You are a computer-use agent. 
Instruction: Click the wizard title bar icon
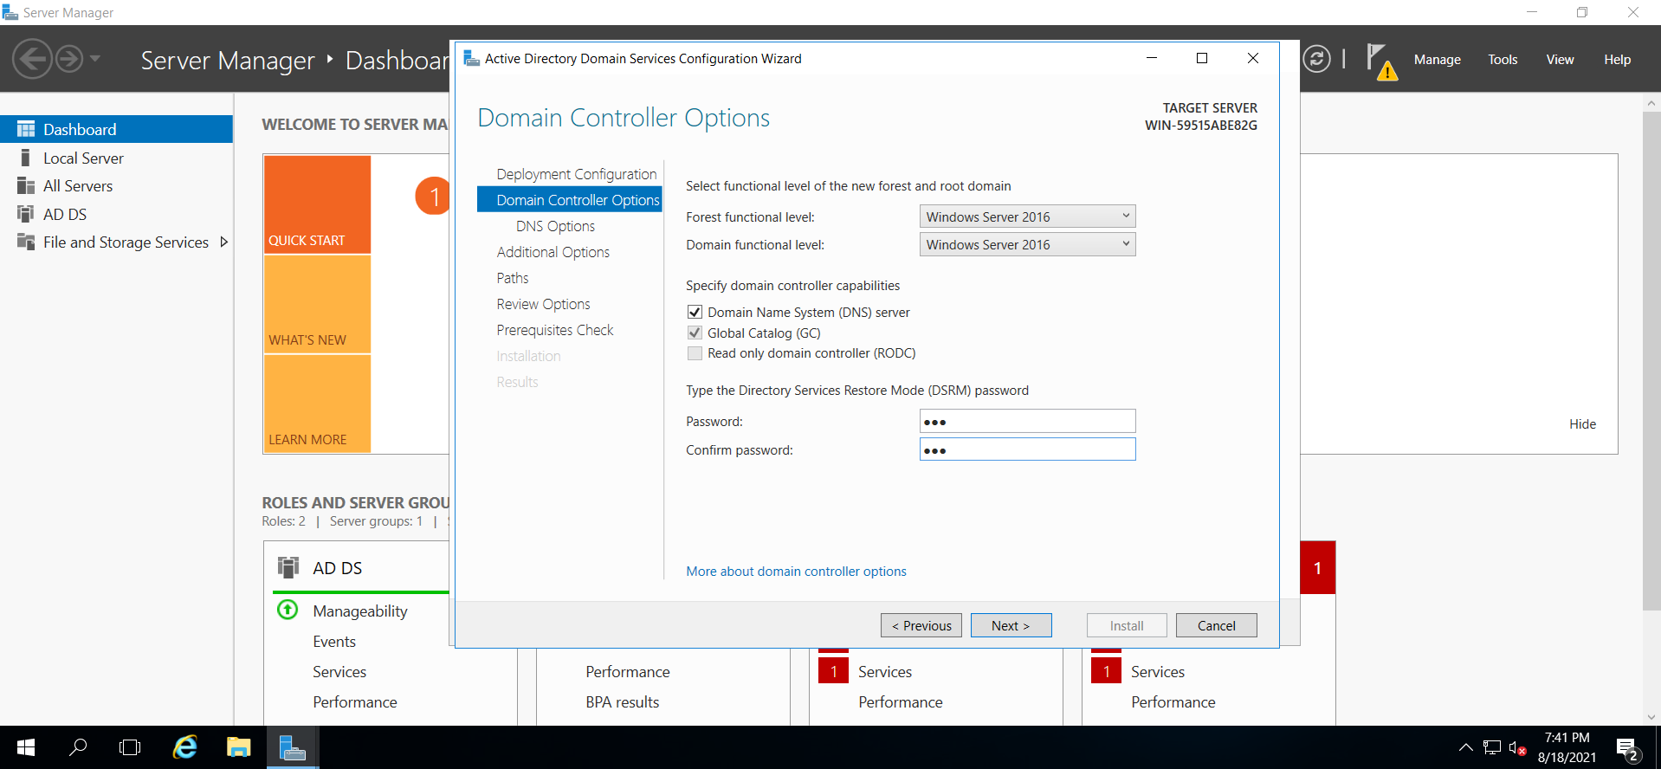(x=472, y=58)
